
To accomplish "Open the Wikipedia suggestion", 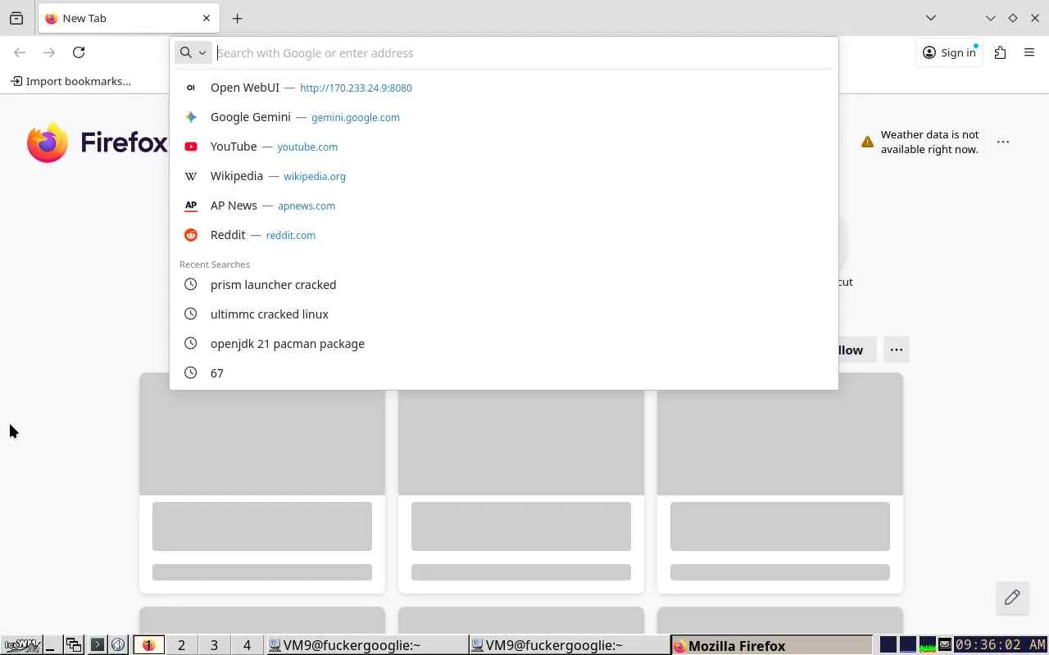I will tap(504, 176).
